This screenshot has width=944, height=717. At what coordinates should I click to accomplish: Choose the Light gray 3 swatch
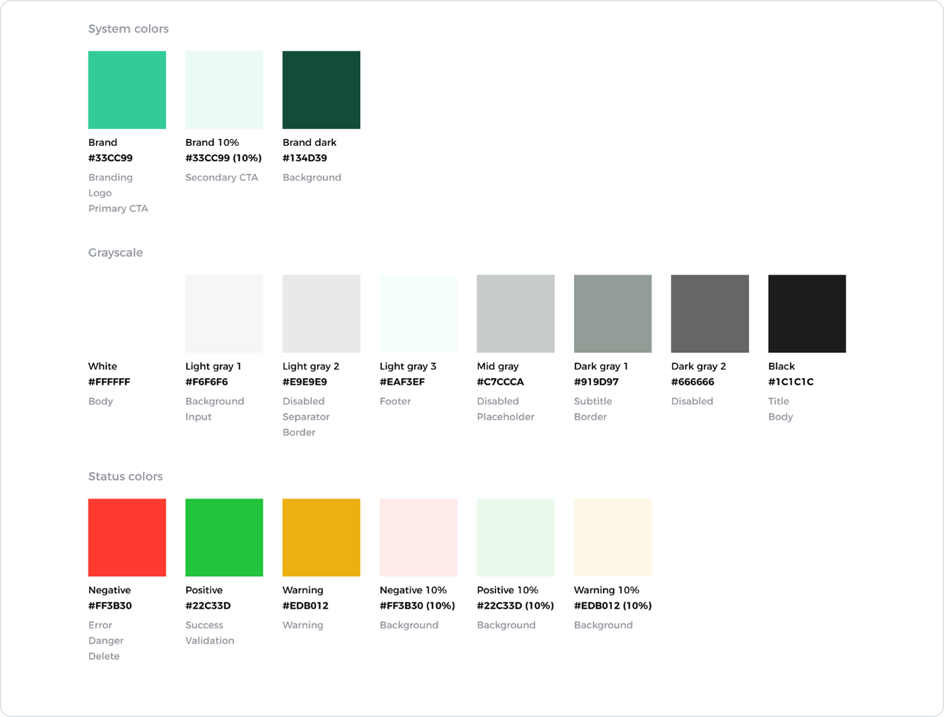[x=418, y=314]
